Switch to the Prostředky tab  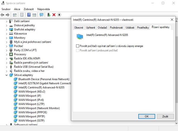tap(143, 28)
